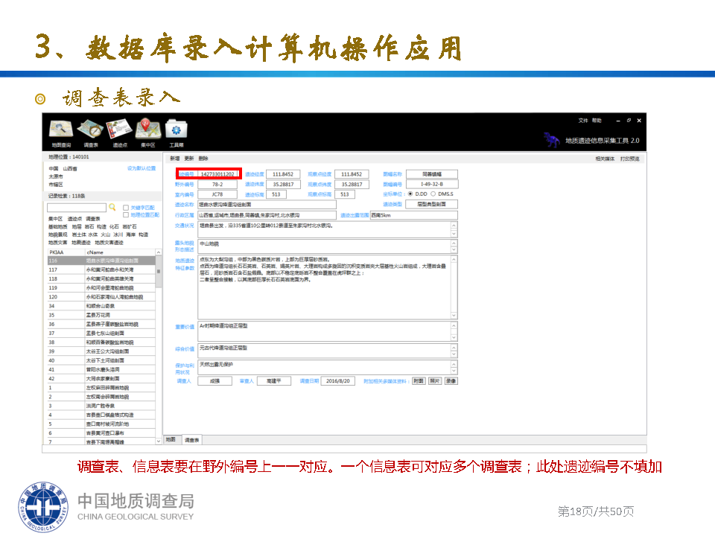Click the 设为默认位置 link
The image size is (715, 536).
point(142,169)
